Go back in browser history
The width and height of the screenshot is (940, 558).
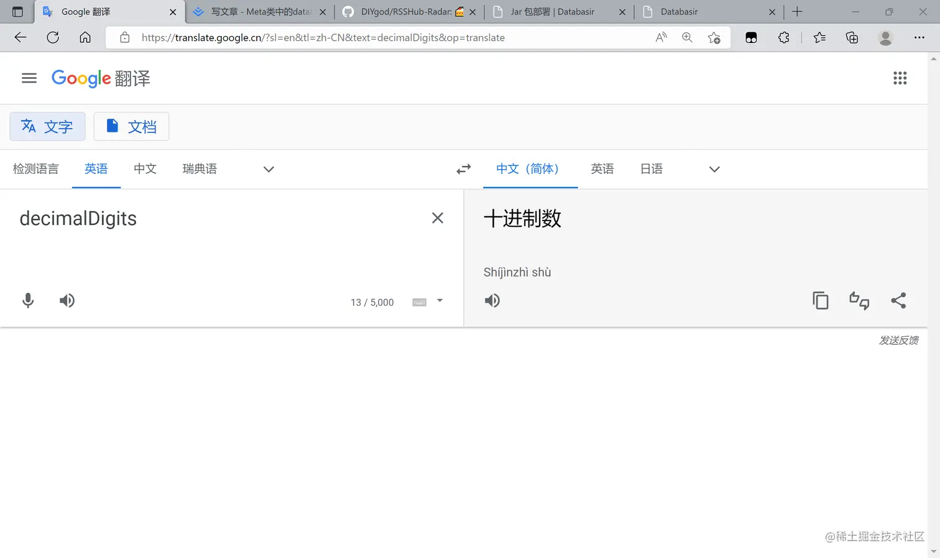[21, 37]
